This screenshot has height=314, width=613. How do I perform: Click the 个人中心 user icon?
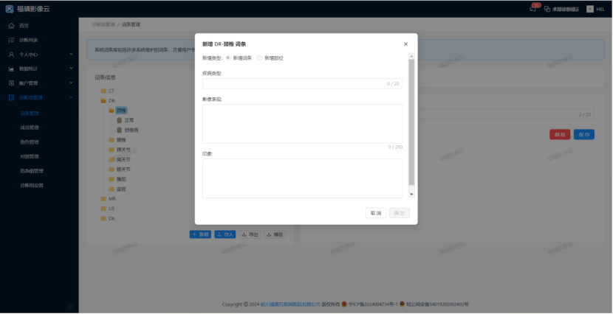point(11,55)
